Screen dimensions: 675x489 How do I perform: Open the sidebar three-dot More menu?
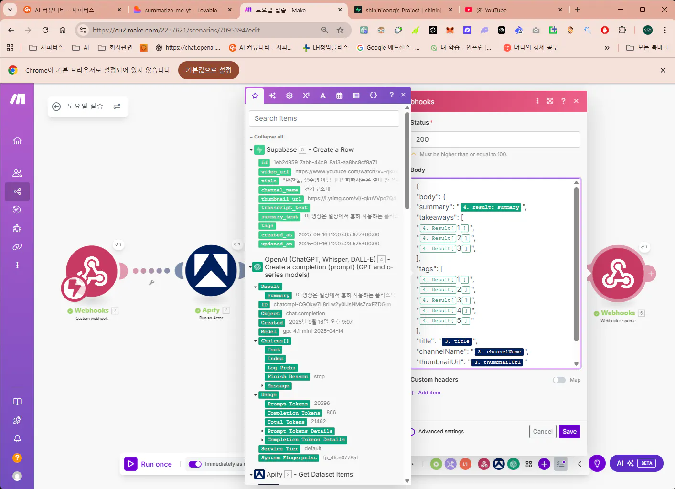pyautogui.click(x=17, y=265)
